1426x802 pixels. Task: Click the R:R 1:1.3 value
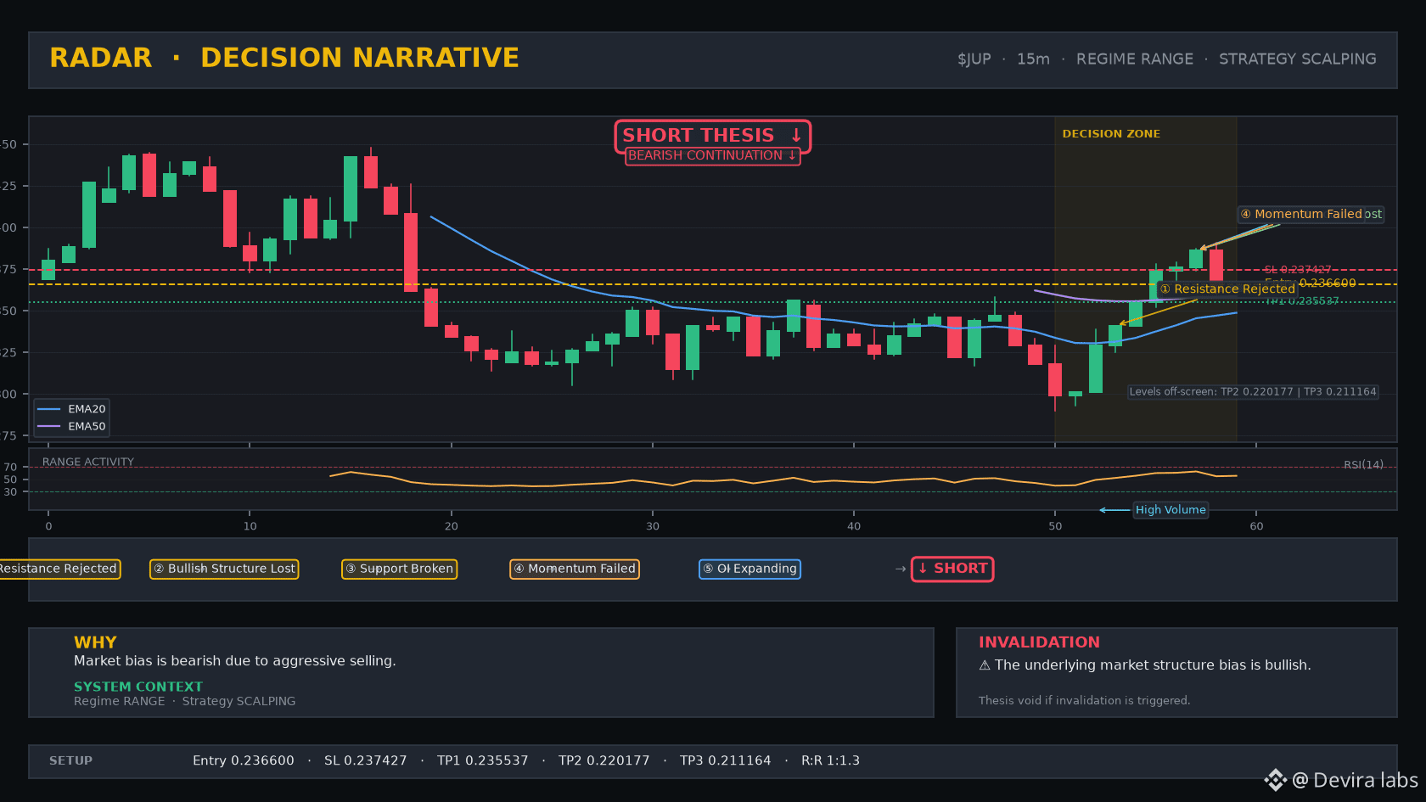(x=831, y=760)
